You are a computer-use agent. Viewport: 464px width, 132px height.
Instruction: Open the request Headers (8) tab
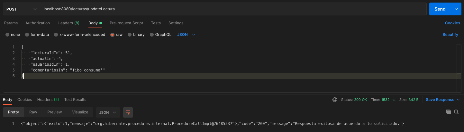click(x=68, y=23)
